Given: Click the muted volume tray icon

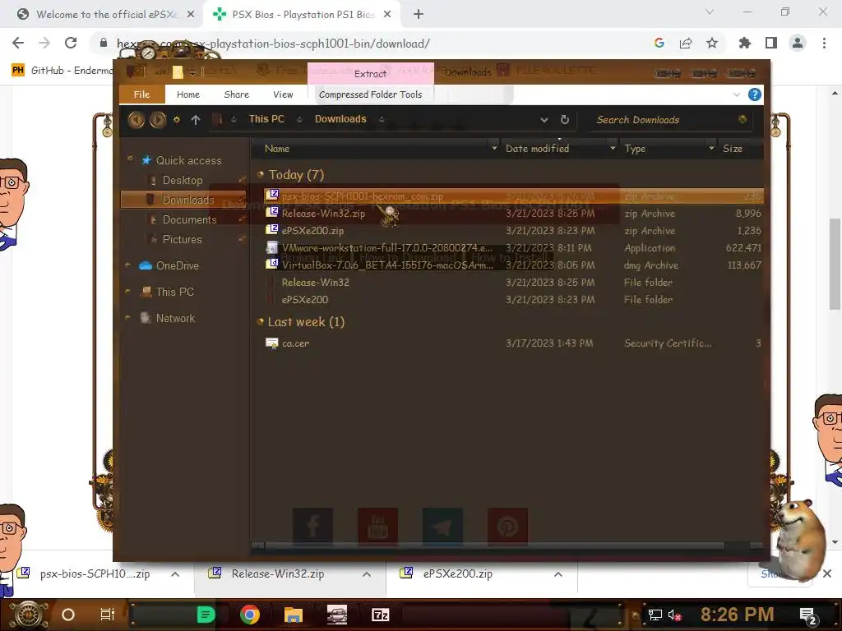Looking at the screenshot, I should pos(674,615).
